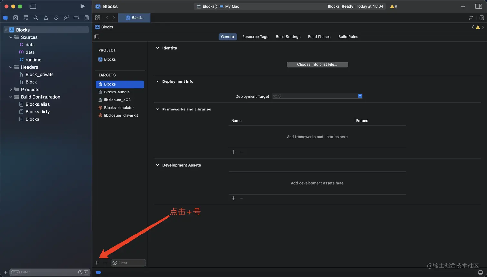Open the related items grid menu

(x=98, y=18)
